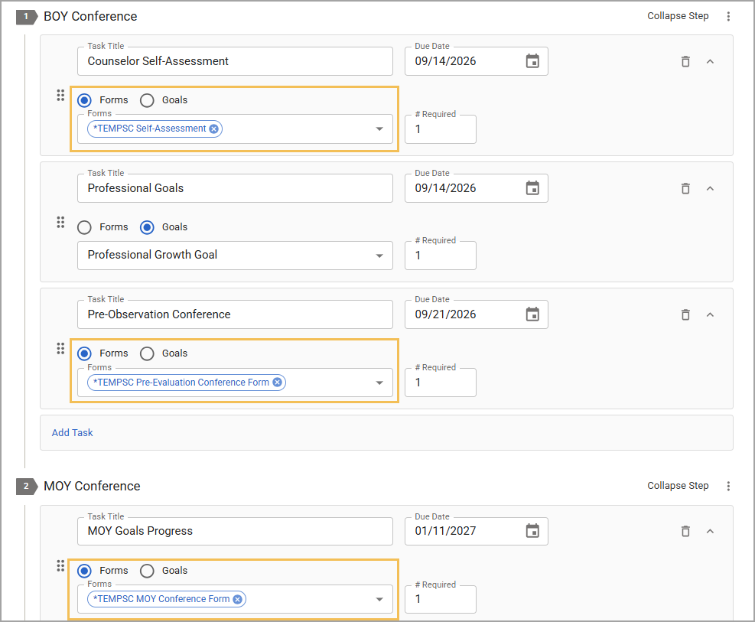Click due date 01/11/2027 field
Image resolution: width=755 pixels, height=622 pixels.
(x=477, y=531)
